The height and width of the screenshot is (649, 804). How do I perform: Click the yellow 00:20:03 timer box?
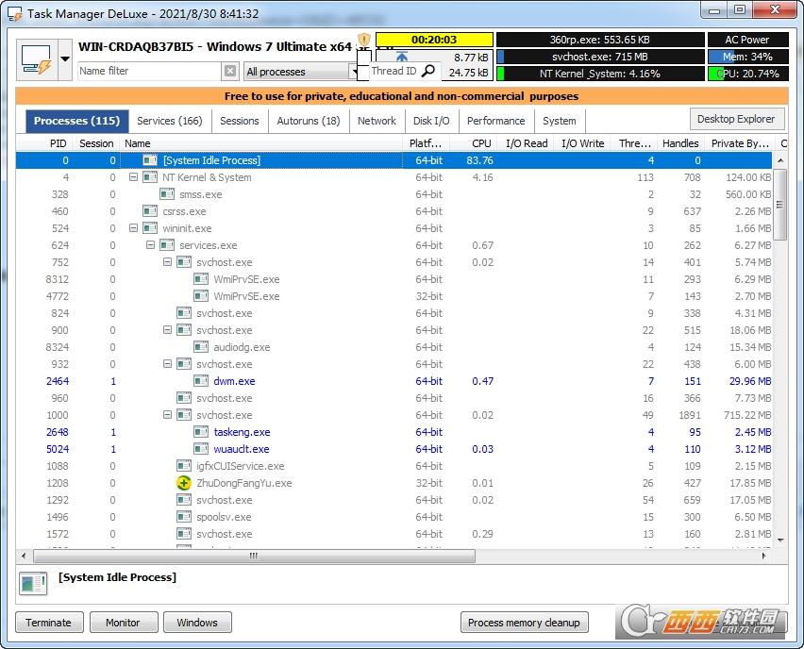(x=434, y=40)
